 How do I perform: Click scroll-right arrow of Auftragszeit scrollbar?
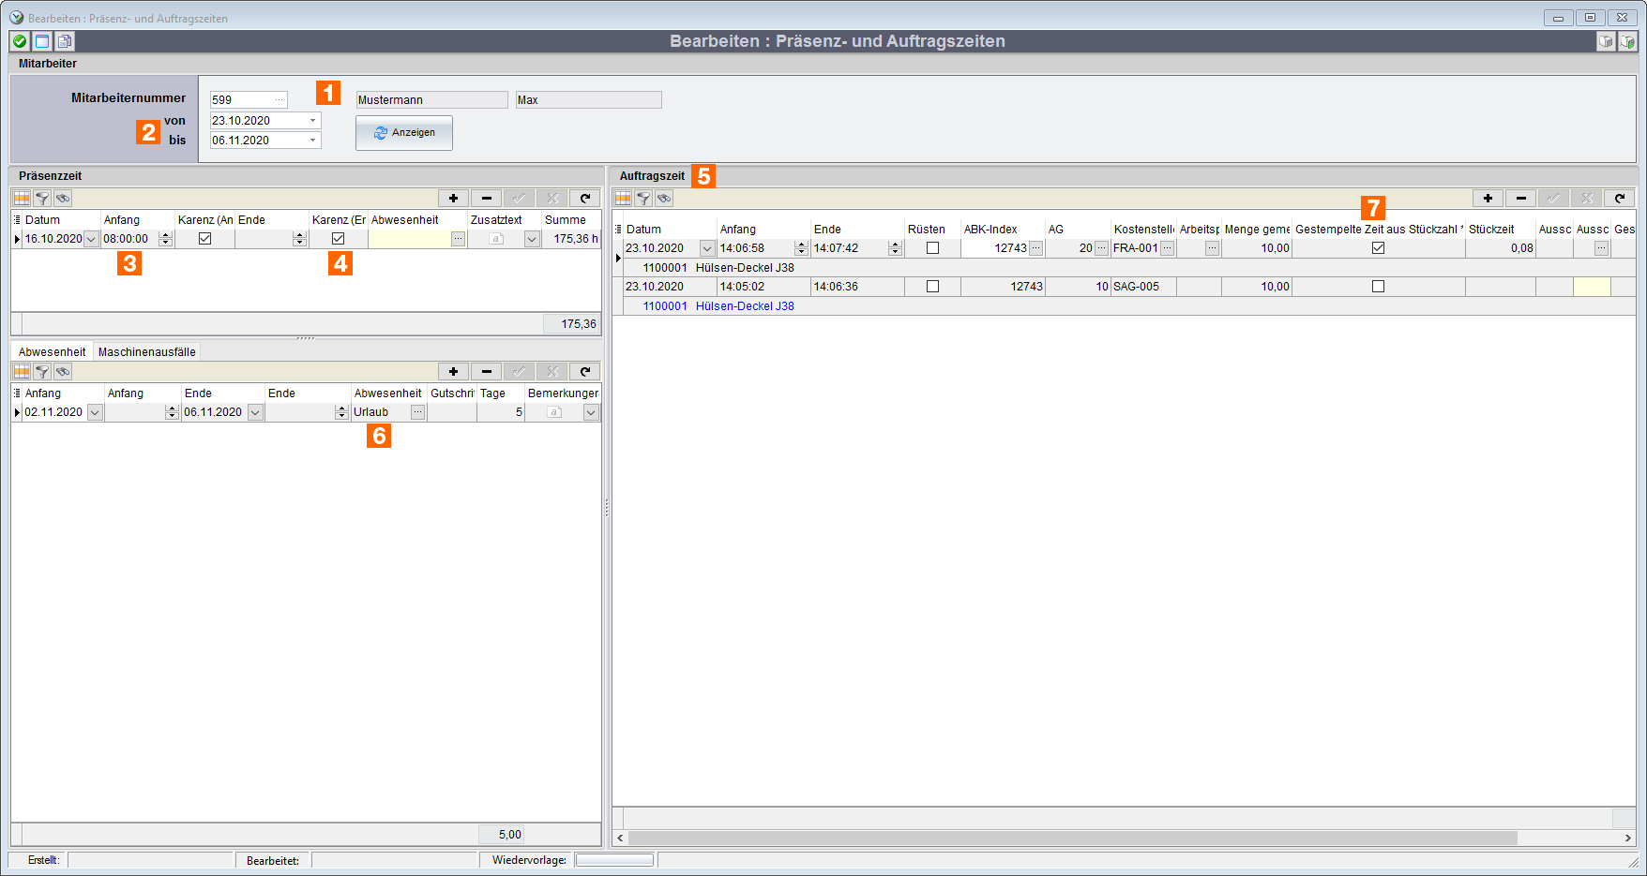[1627, 838]
